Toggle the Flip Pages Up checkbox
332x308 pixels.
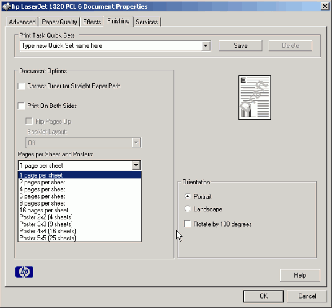29,121
